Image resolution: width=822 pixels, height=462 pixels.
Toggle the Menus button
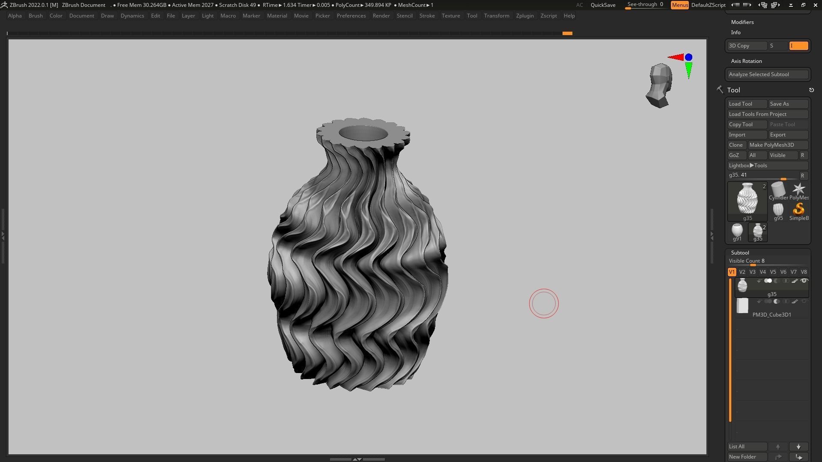point(679,5)
